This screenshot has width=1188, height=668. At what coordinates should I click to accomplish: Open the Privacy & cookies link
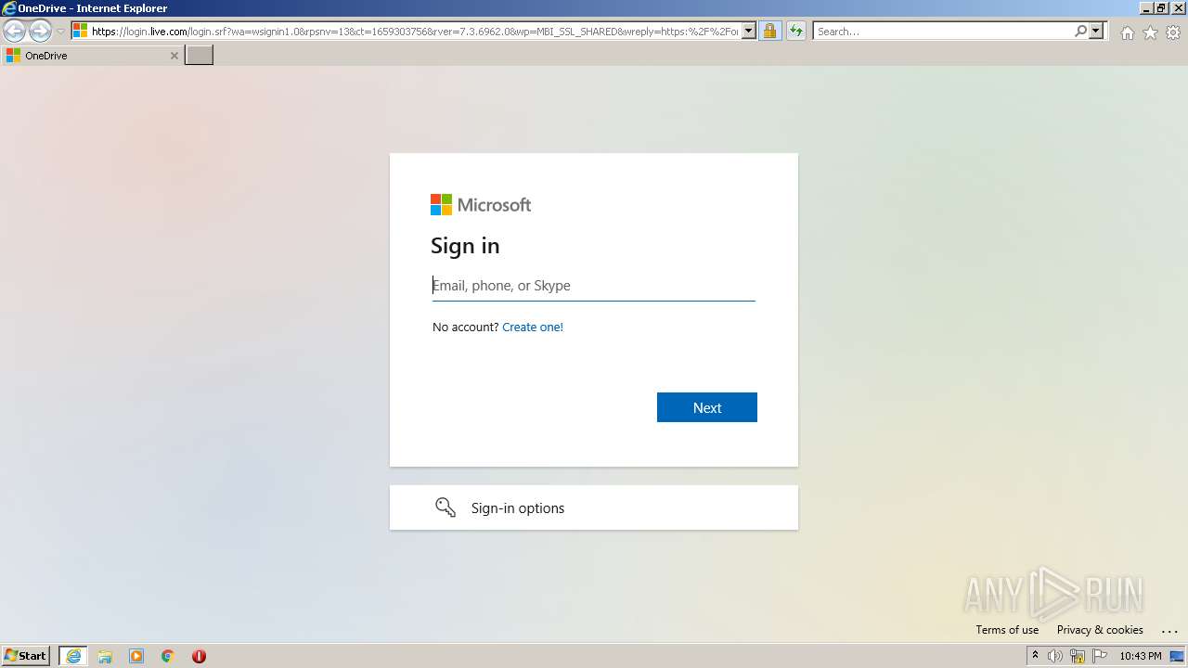point(1100,630)
